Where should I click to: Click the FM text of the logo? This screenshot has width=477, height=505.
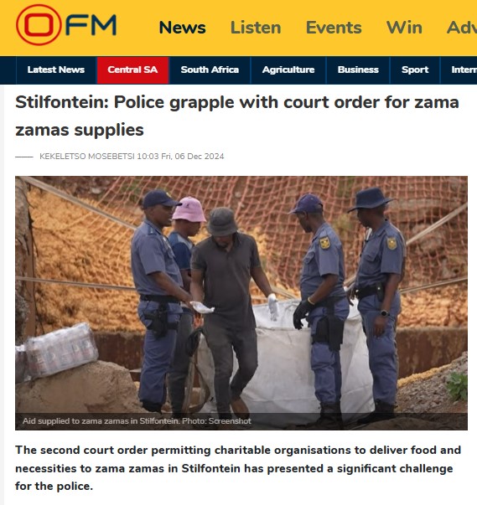click(x=91, y=25)
